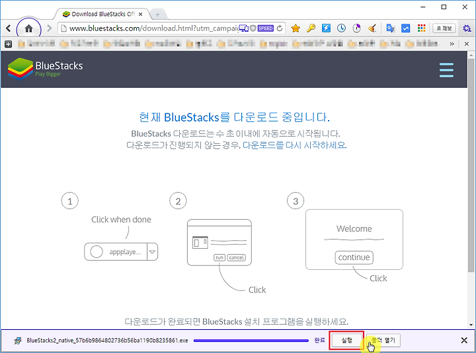The width and height of the screenshot is (476, 353).
Task: Click the downloaded exe file icon
Action: (18, 340)
